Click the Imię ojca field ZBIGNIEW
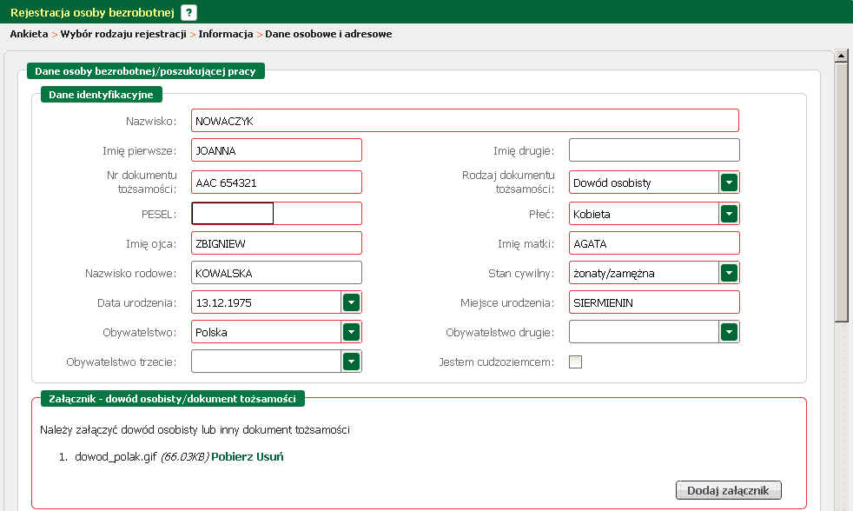The image size is (853, 511). (276, 243)
